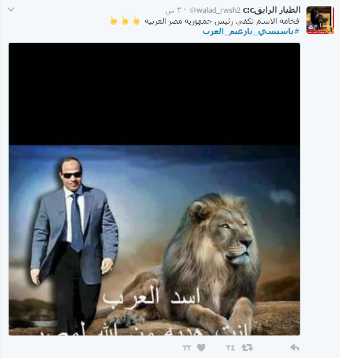Screen dimensions: 340x358
Task: Click the black upper area of the photo
Action: [x=154, y=94]
